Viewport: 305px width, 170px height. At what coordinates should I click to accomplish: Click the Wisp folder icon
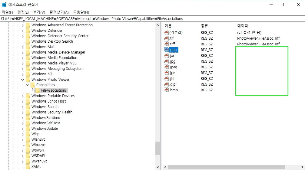[x=28, y=134]
